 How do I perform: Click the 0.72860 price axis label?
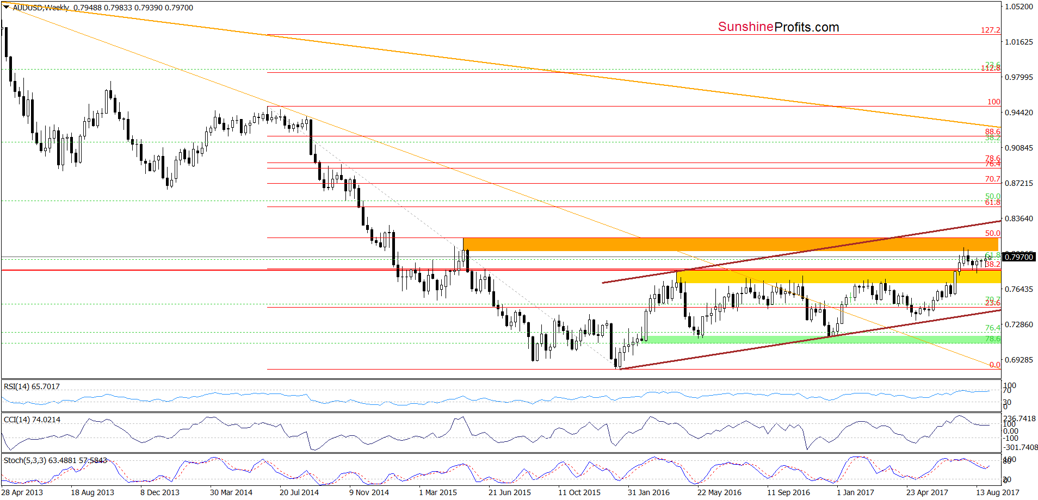(x=1019, y=324)
